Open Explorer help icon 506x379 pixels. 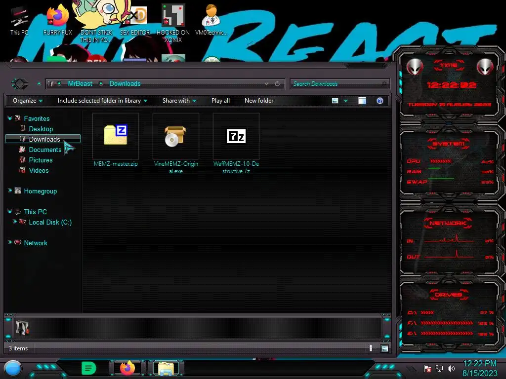(380, 101)
